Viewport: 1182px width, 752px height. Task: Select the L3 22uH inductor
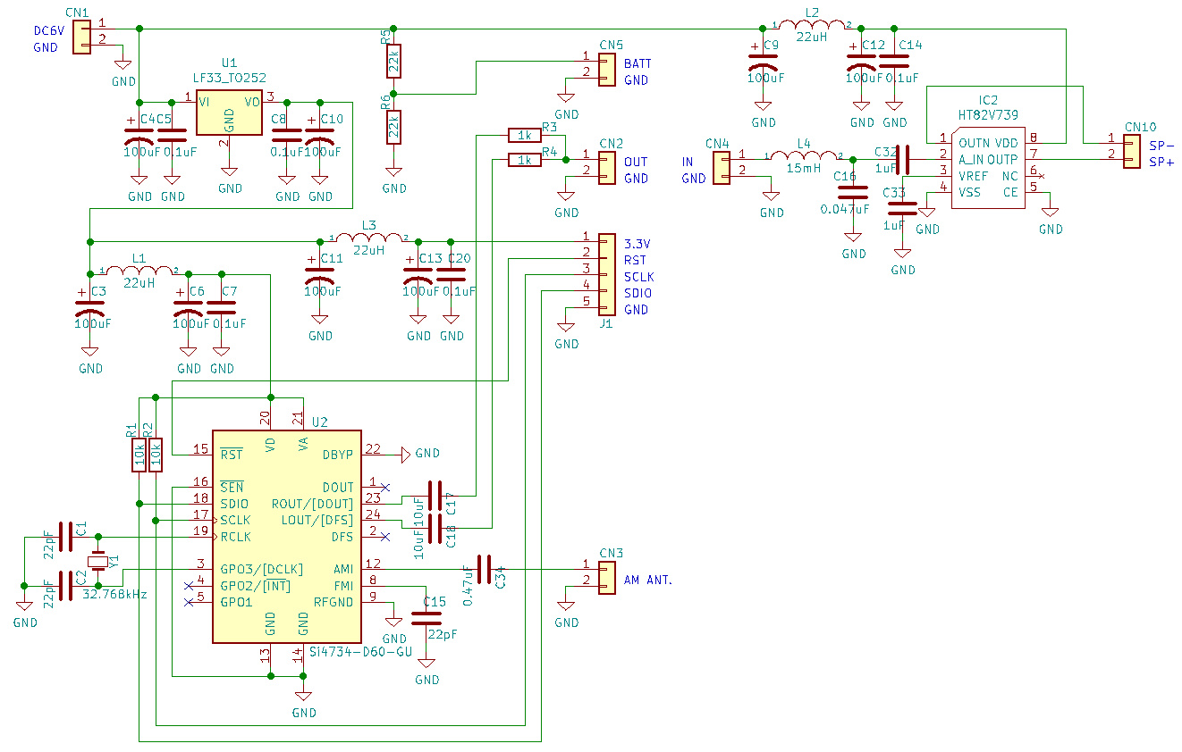369,239
